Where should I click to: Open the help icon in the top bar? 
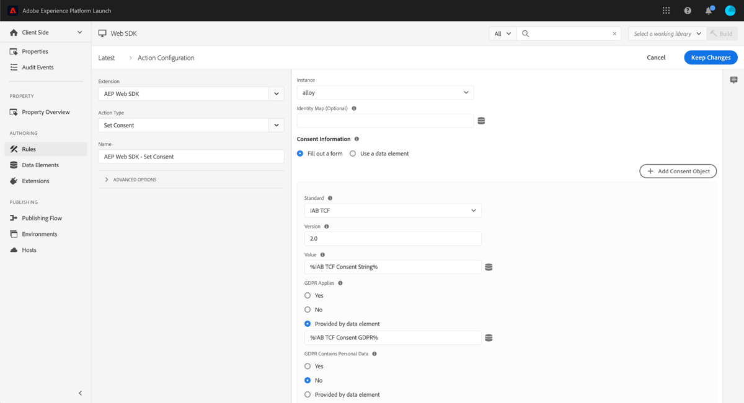(x=687, y=10)
